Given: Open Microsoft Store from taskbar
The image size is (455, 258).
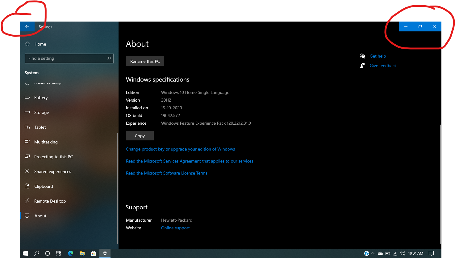Looking at the screenshot, I should (x=93, y=253).
